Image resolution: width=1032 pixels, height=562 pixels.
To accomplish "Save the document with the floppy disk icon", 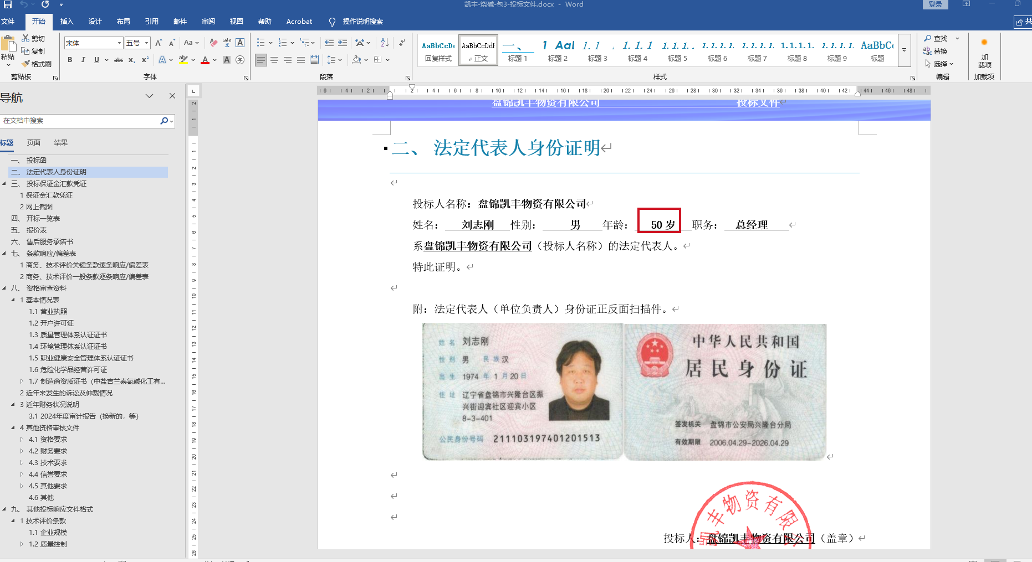I will coord(8,4).
